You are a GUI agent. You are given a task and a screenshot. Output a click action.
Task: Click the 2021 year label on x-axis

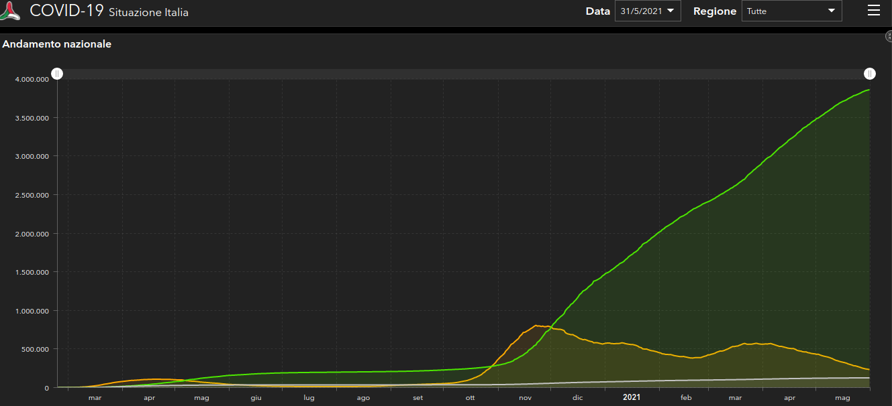pos(632,397)
